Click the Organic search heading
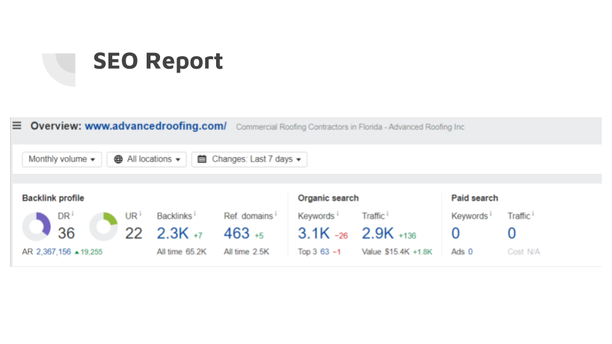612x344 pixels. (x=328, y=197)
